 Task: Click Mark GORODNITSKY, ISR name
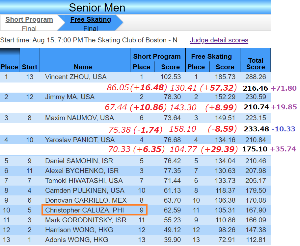tap(86, 220)
